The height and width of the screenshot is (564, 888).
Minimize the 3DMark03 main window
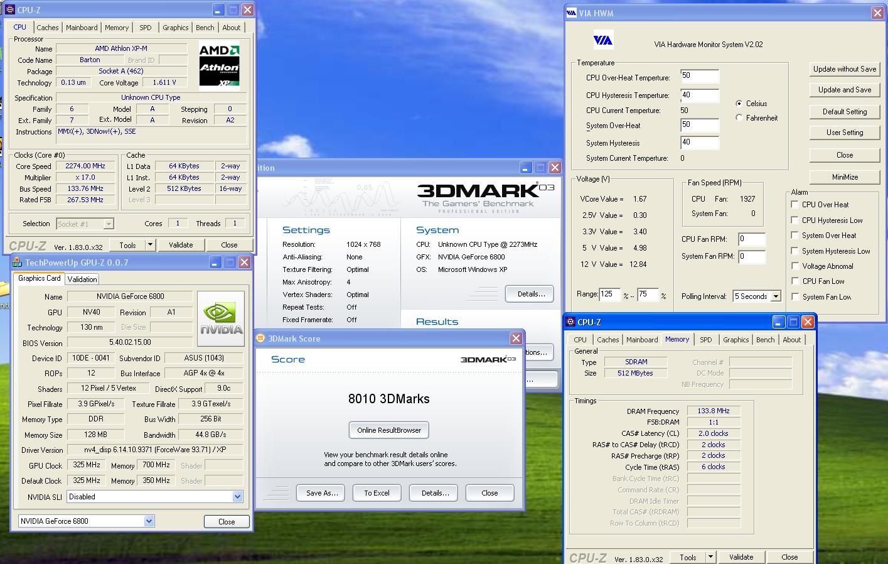[526, 168]
